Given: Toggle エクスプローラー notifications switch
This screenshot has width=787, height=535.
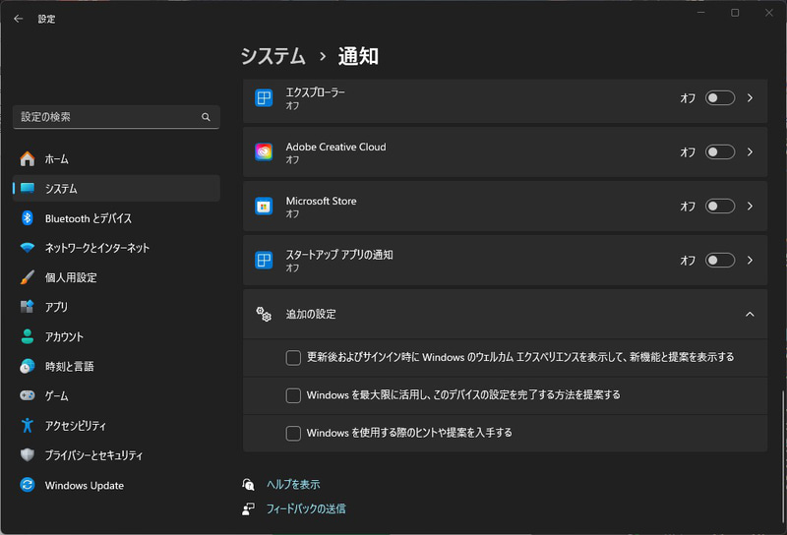Looking at the screenshot, I should coord(720,98).
